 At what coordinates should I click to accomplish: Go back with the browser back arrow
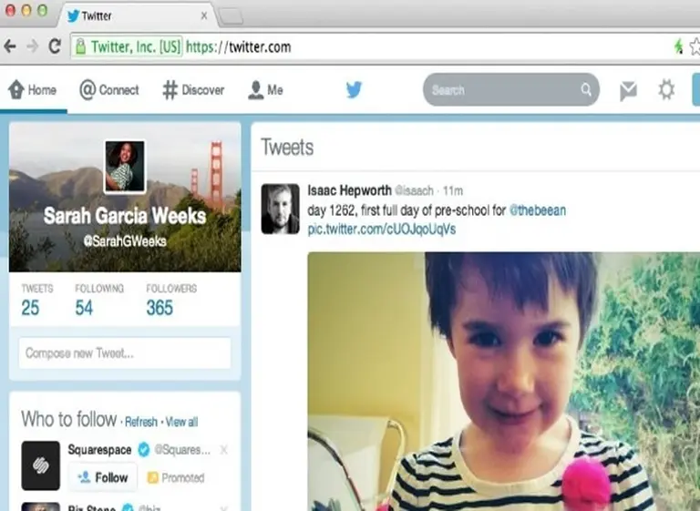coord(10,46)
